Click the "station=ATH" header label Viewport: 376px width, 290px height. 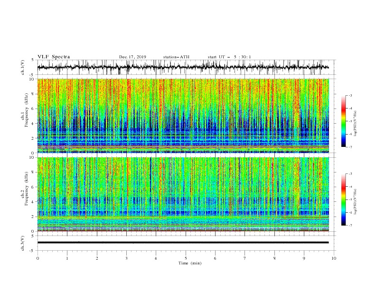pos(176,57)
